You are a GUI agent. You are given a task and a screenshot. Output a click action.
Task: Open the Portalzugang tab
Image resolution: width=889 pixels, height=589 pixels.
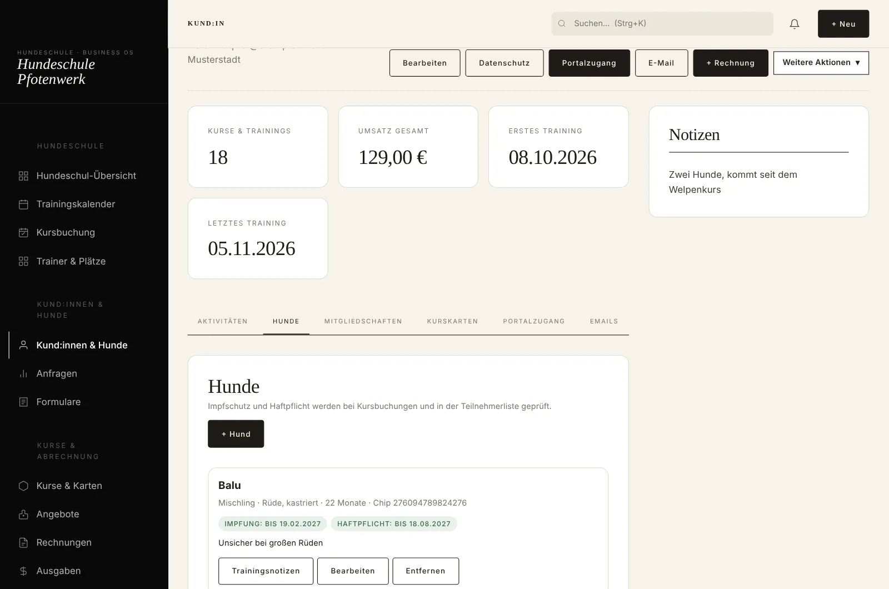click(534, 321)
